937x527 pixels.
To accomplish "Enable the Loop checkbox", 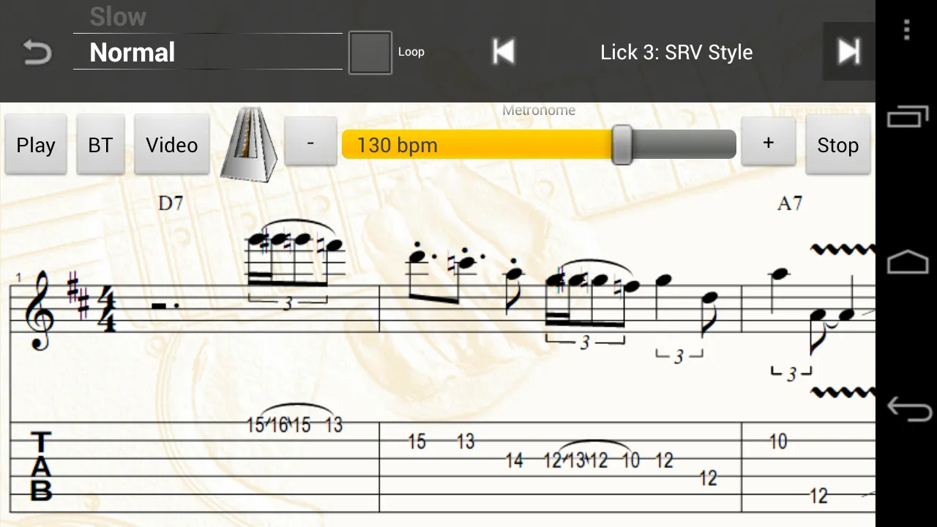I will (x=370, y=52).
